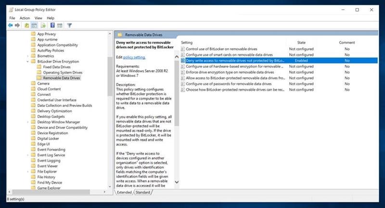Toggle the Show/Hide console tree icon
Viewport: 385px width, 208px height.
pyautogui.click(x=34, y=26)
